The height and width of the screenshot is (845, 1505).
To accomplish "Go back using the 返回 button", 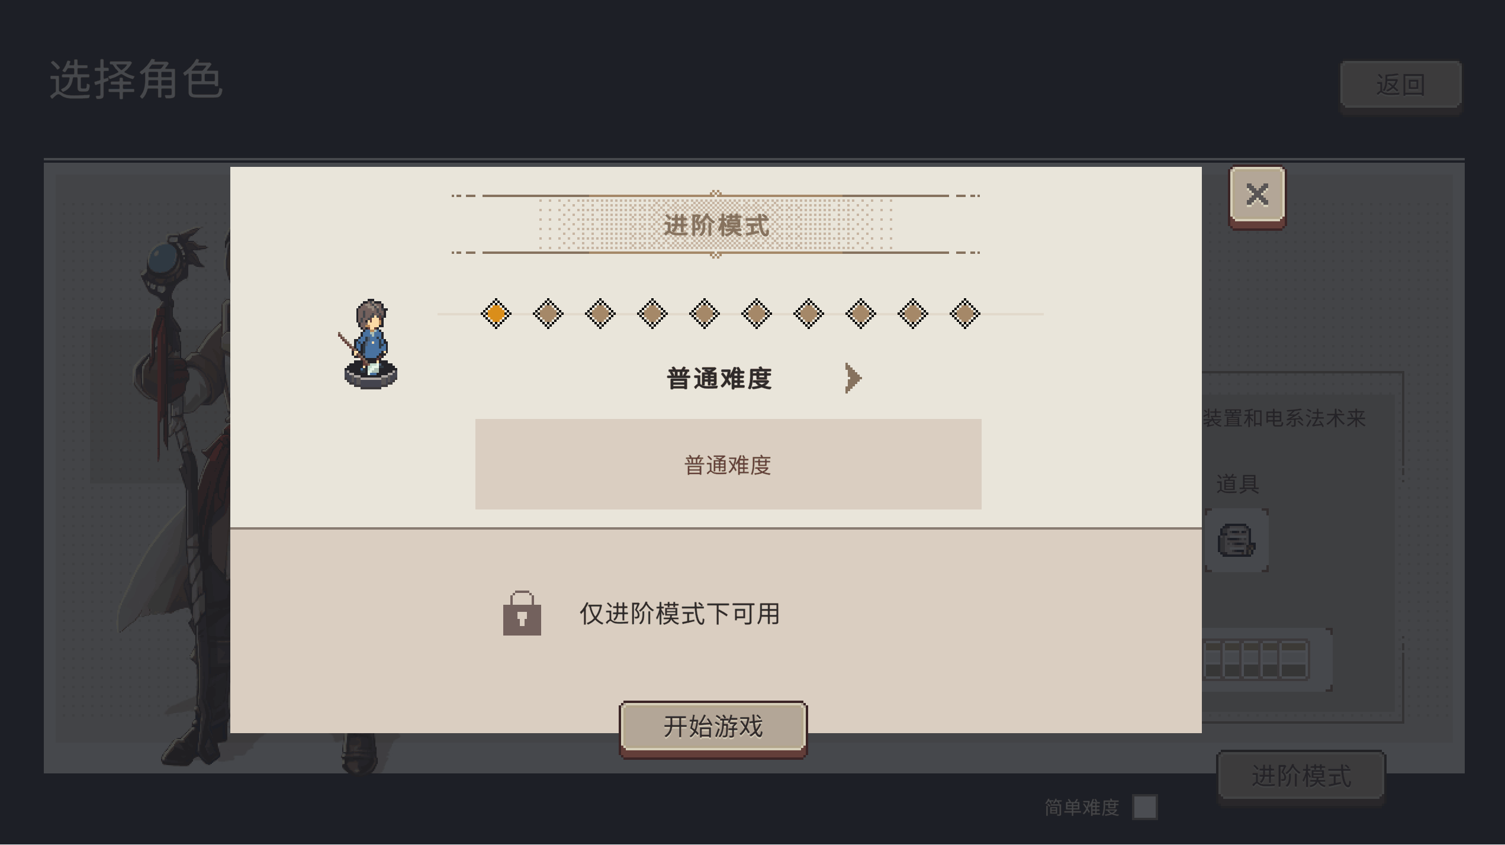I will coord(1400,85).
